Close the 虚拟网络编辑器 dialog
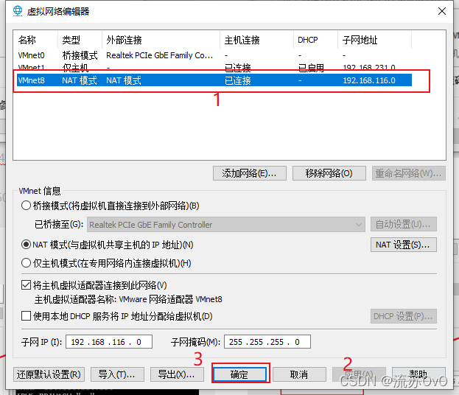The height and width of the screenshot is (395, 459). pos(442,11)
